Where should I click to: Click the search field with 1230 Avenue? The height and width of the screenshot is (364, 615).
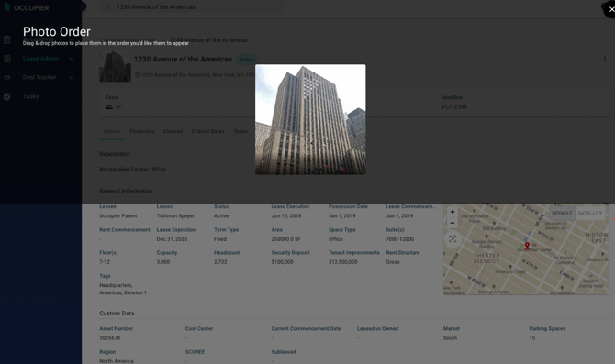click(191, 7)
